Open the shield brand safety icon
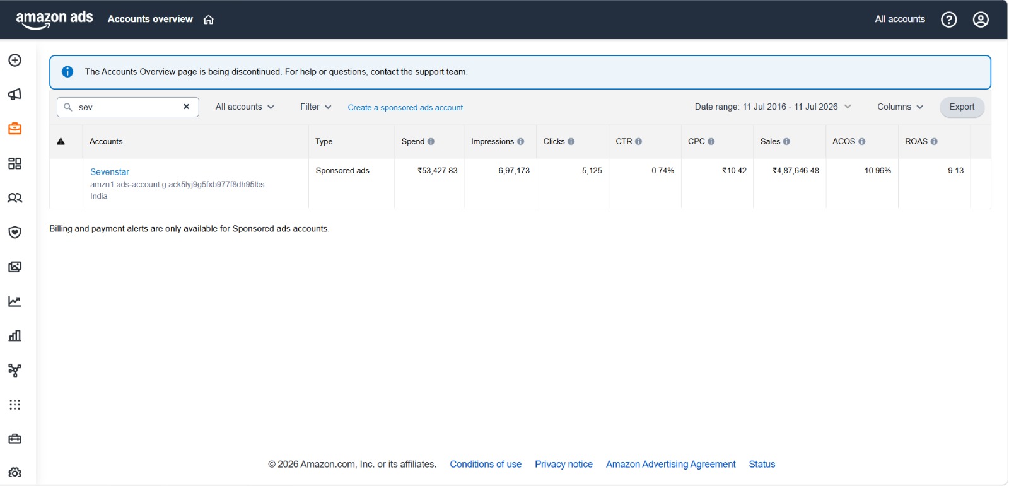Screen dimensions: 1009x486 pyautogui.click(x=15, y=232)
